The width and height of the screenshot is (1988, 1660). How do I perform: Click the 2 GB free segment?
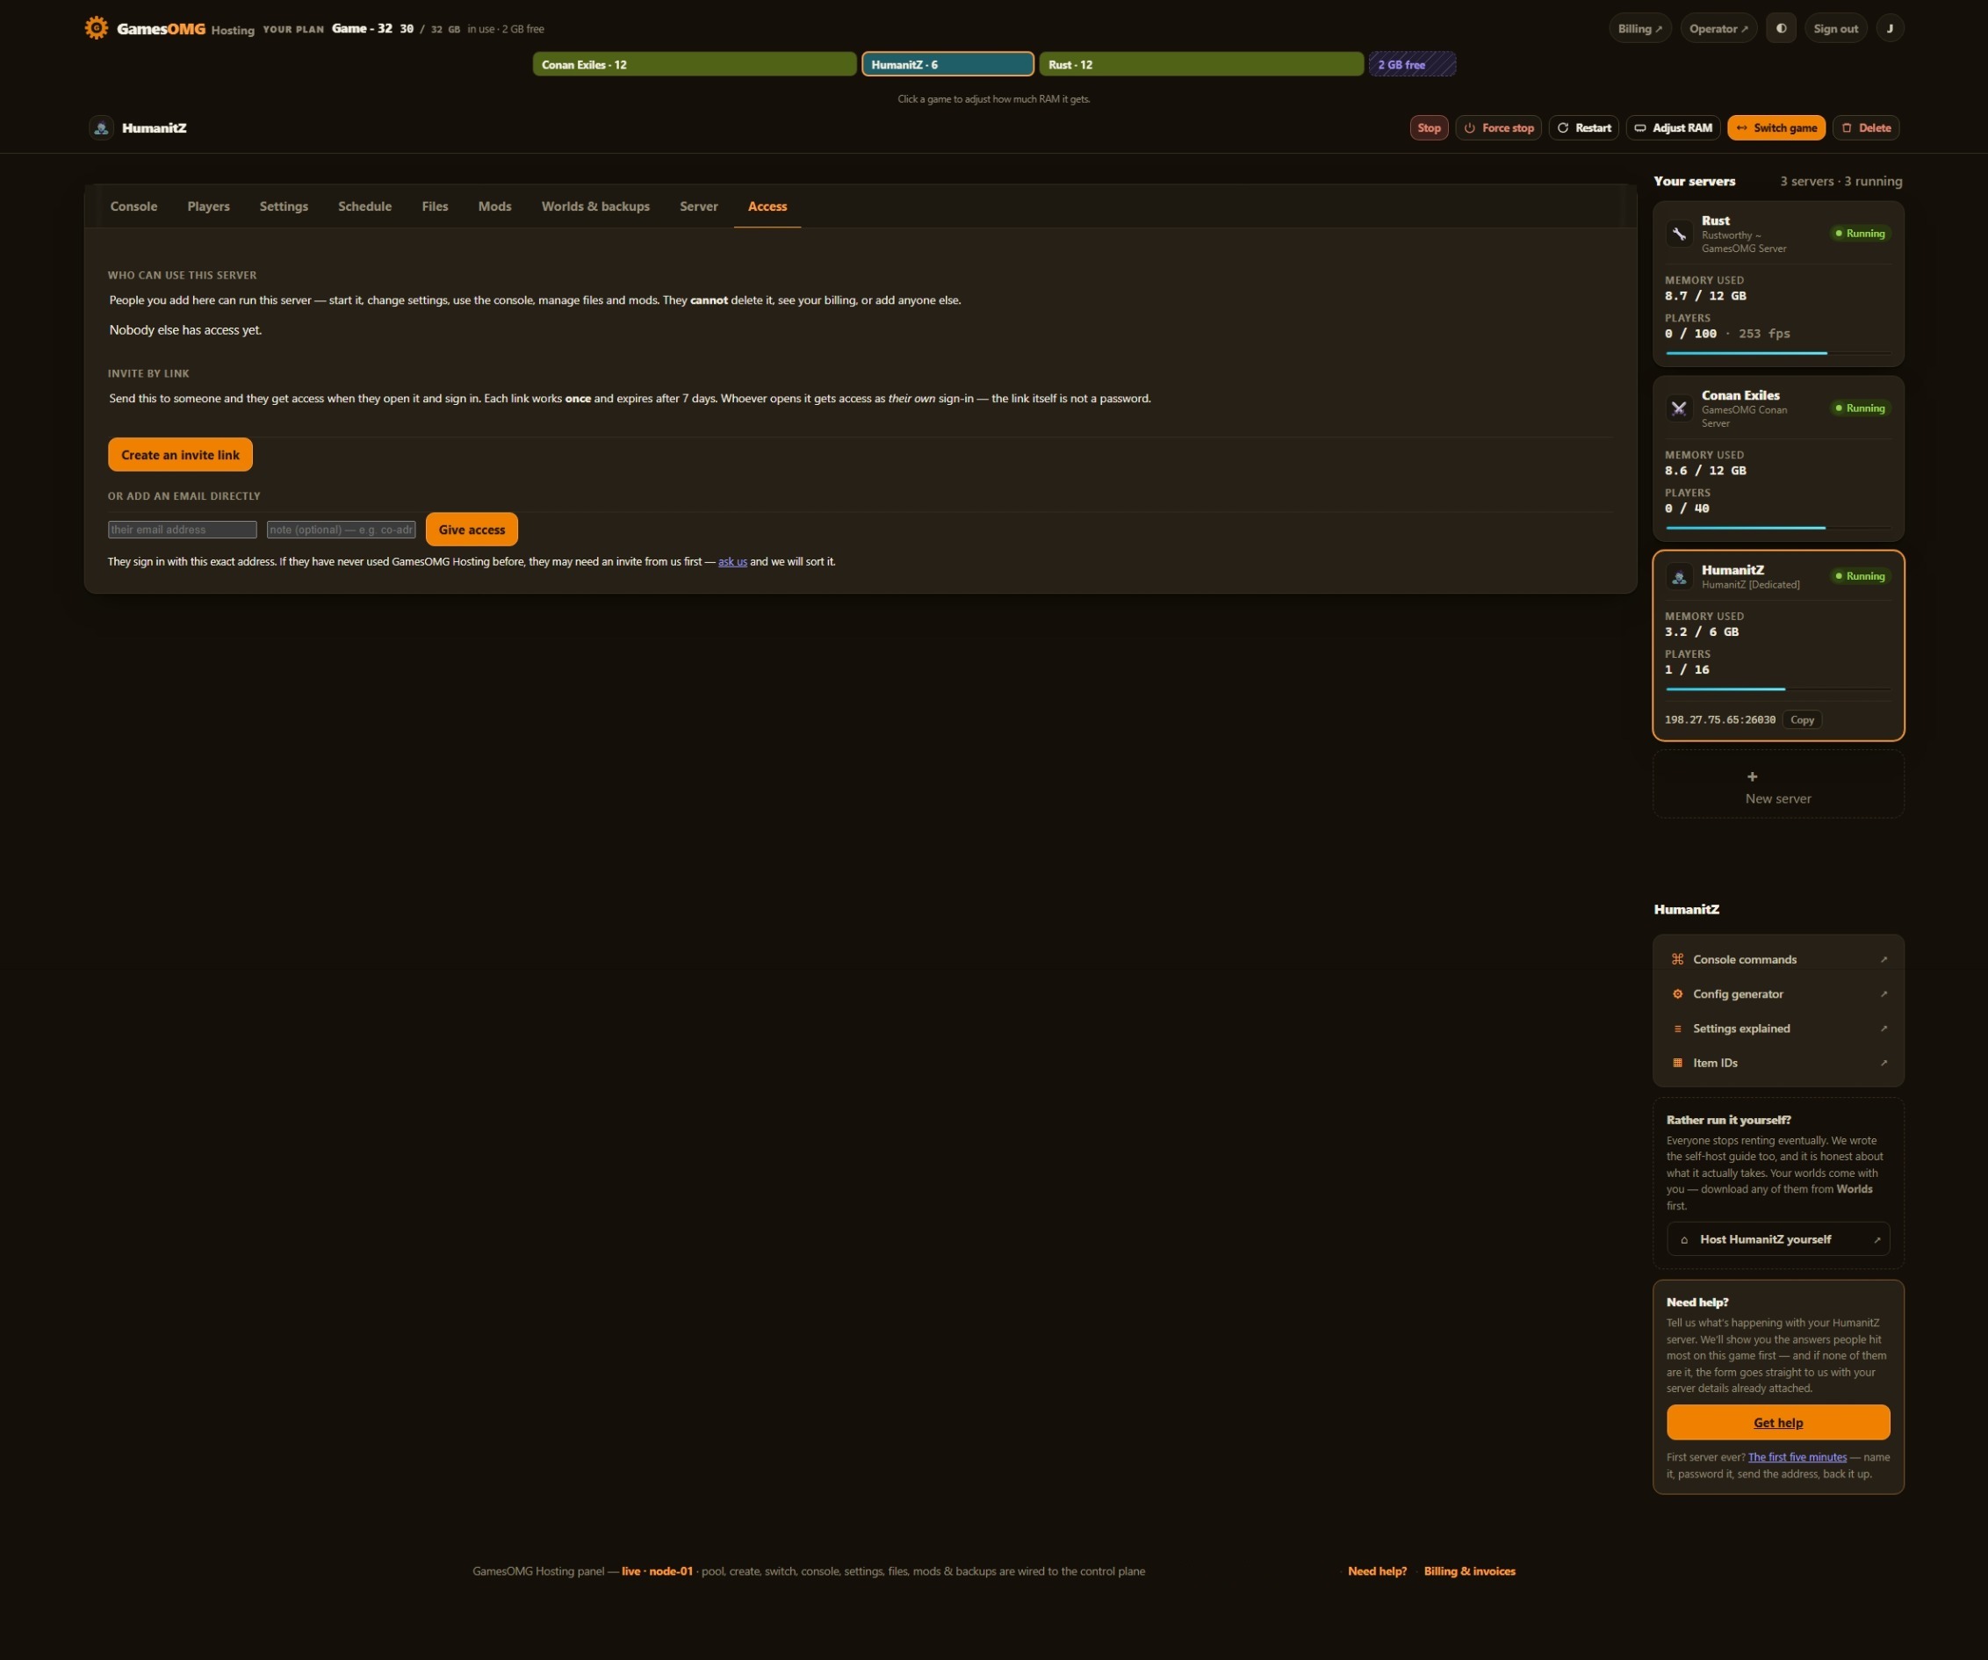click(x=1411, y=64)
